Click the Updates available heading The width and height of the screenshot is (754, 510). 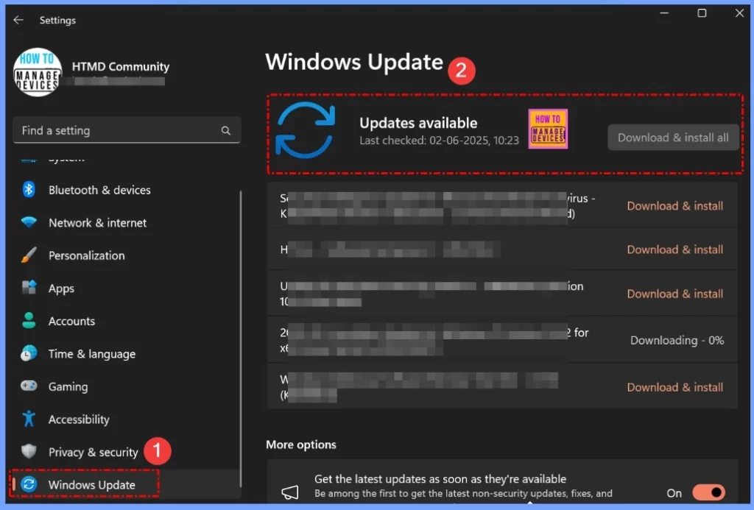pos(418,123)
